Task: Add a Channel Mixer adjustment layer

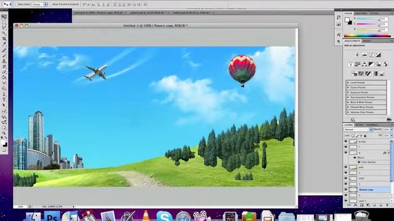Action: click(x=385, y=64)
